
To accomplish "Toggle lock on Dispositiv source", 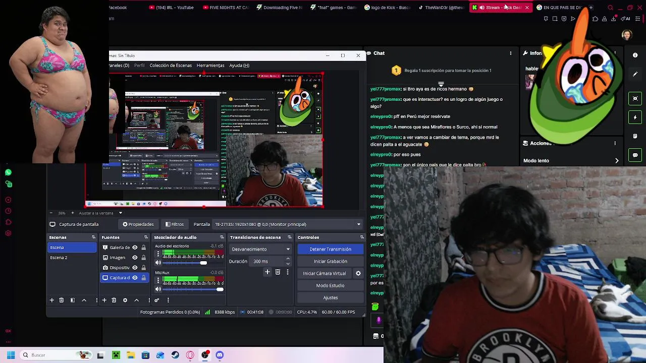I will [x=143, y=268].
